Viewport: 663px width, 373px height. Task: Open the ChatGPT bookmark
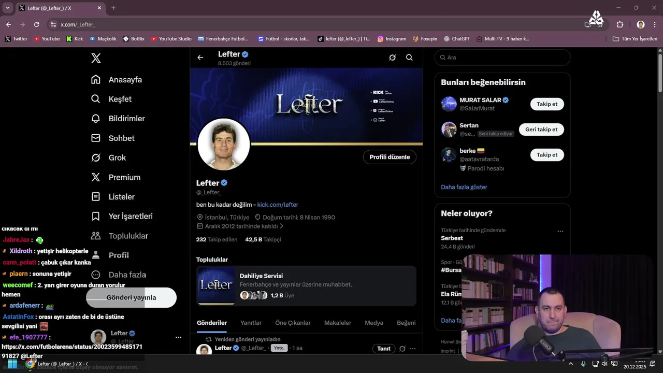tap(456, 39)
